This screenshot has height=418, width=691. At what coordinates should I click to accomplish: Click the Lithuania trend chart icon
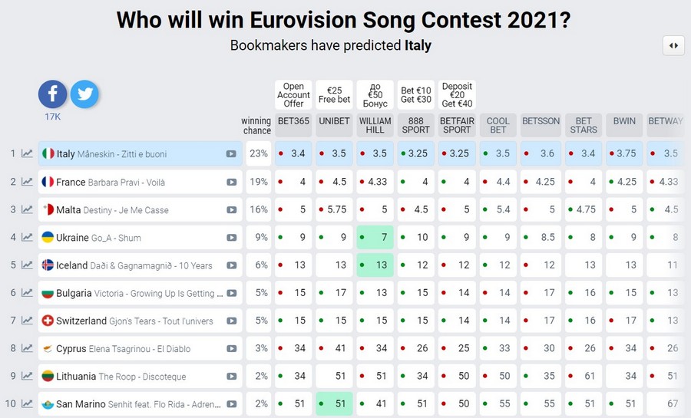pyautogui.click(x=28, y=377)
